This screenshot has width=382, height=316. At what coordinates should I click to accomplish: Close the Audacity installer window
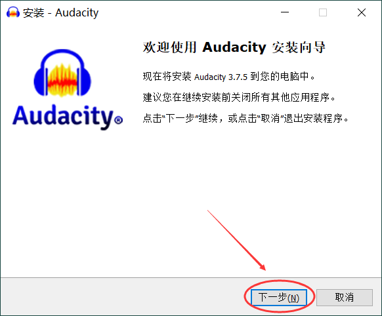[362, 12]
